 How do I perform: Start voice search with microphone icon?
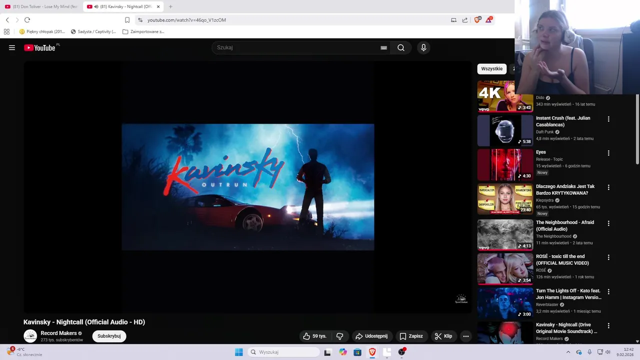(x=423, y=47)
